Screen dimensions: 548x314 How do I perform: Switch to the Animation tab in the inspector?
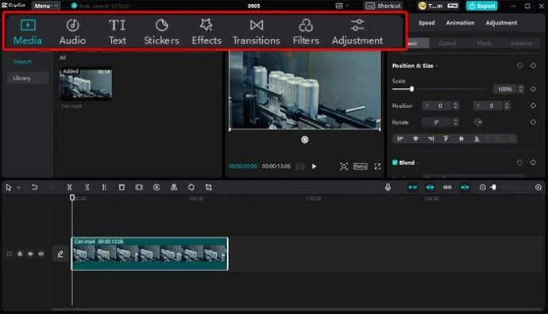point(461,23)
